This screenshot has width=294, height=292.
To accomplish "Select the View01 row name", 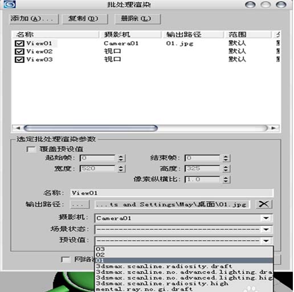I will pos(39,43).
